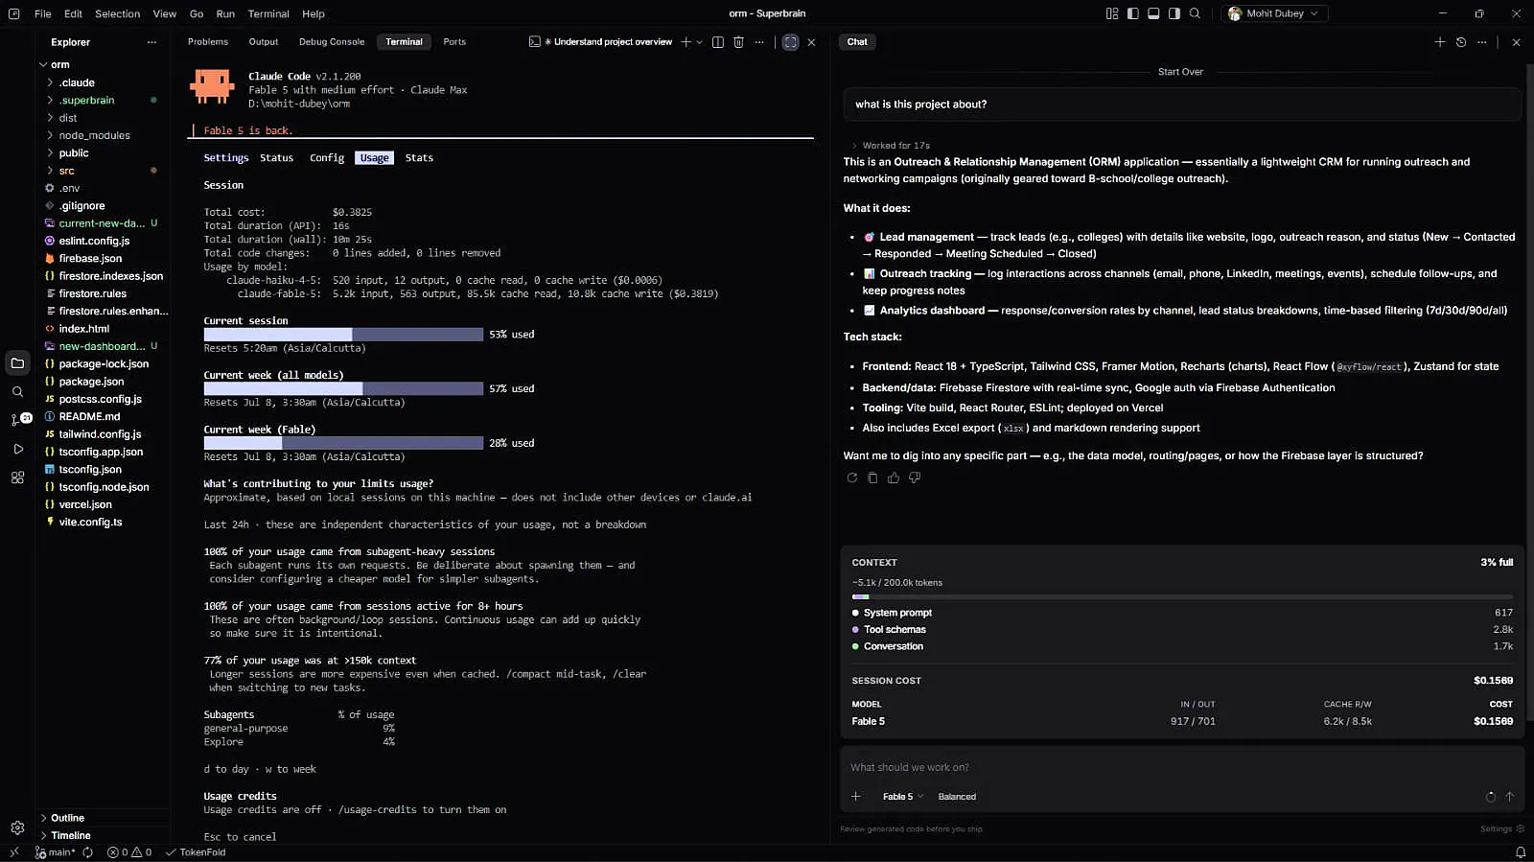Toggle maximized panel size
The image size is (1534, 862).
click(x=790, y=42)
